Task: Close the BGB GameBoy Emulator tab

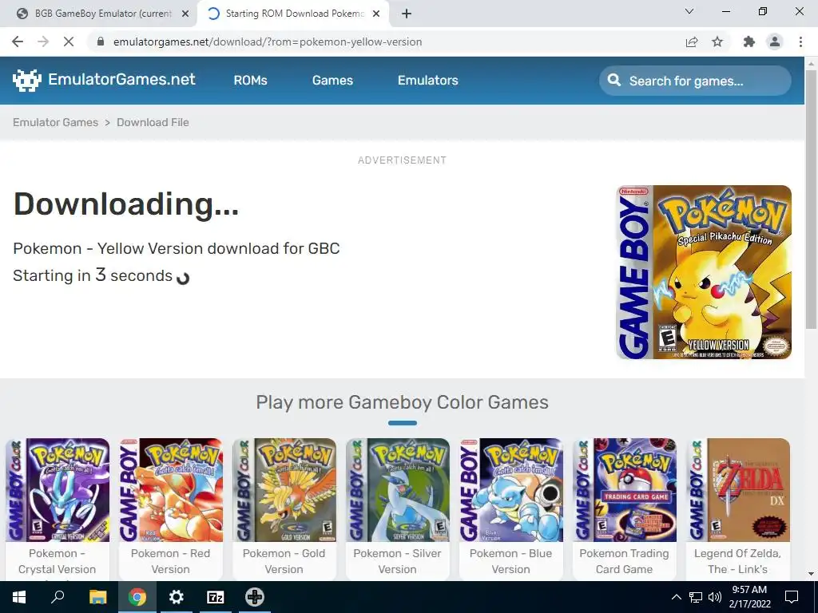Action: pyautogui.click(x=185, y=14)
